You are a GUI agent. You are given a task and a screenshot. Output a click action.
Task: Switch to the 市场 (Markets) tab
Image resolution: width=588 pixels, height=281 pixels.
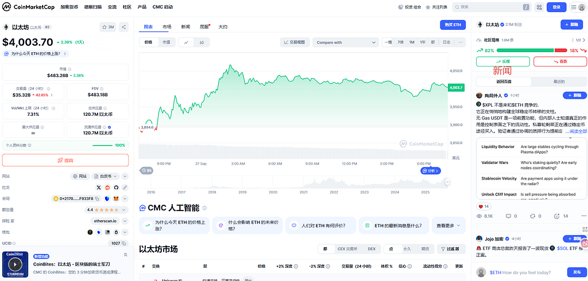click(x=167, y=27)
